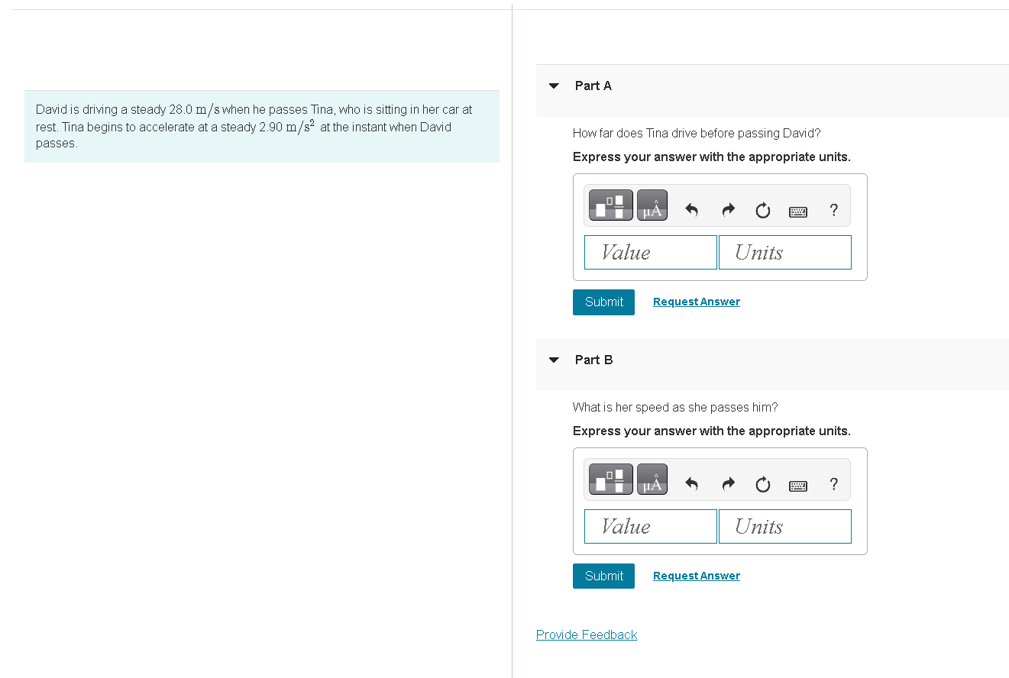This screenshot has height=678, width=1009.
Task: Submit the Part B answer
Action: coord(603,576)
